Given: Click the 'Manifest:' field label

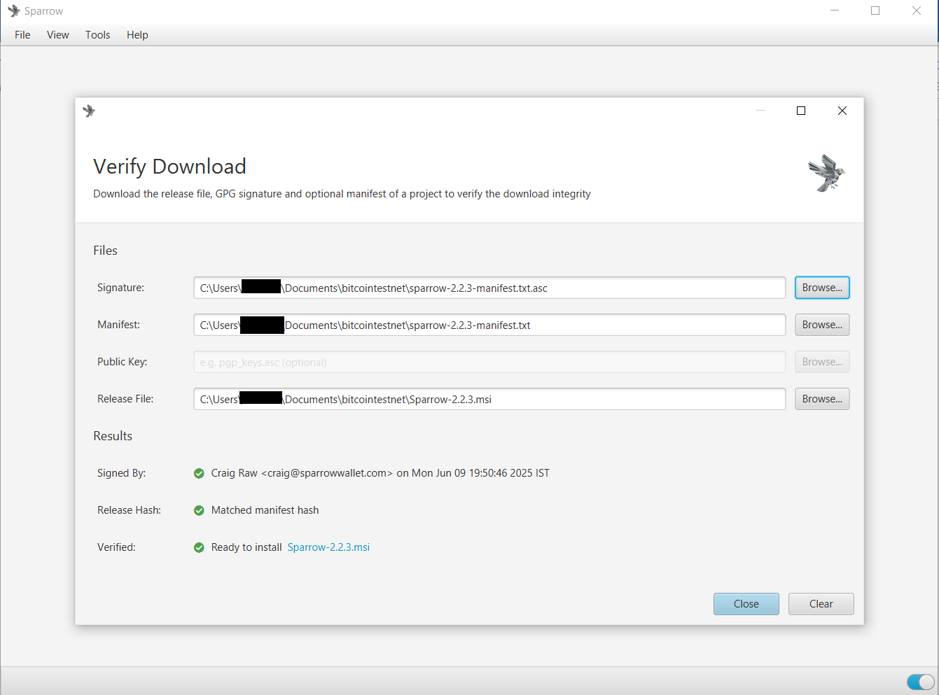Looking at the screenshot, I should point(118,325).
